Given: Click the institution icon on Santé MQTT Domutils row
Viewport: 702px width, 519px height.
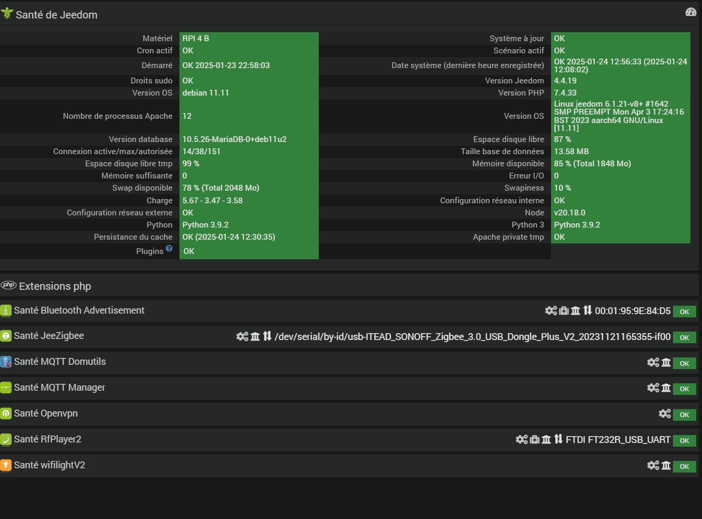Looking at the screenshot, I should [x=666, y=362].
